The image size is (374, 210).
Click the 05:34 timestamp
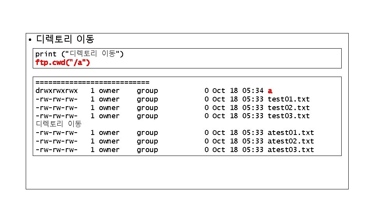click(x=253, y=91)
